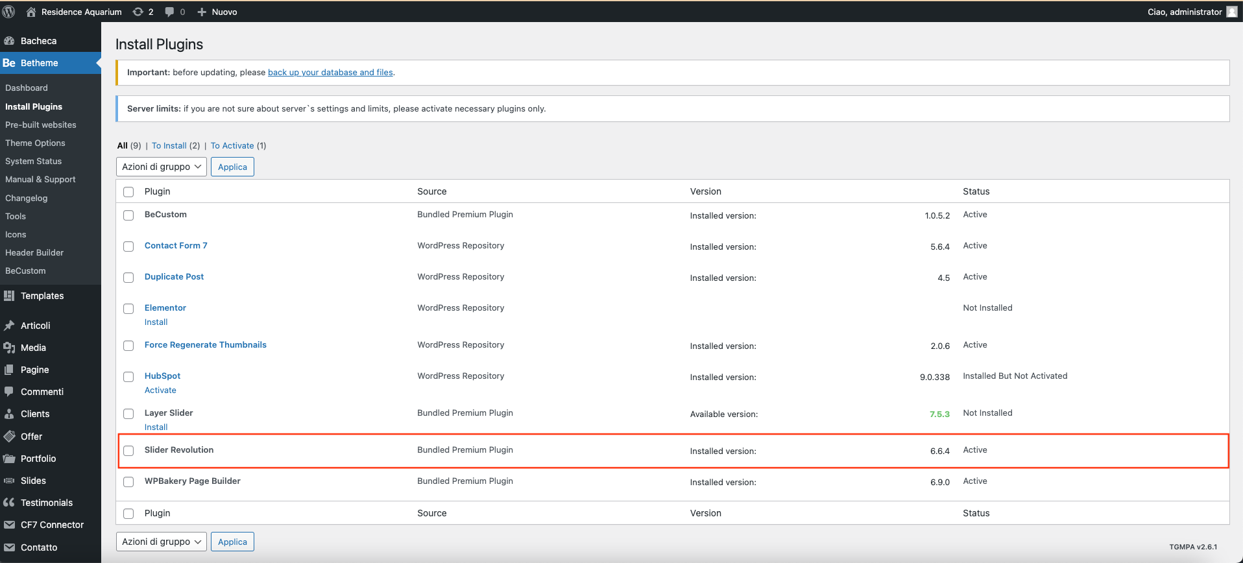Viewport: 1243px width, 563px height.
Task: Click the Media library icon
Action: click(9, 348)
